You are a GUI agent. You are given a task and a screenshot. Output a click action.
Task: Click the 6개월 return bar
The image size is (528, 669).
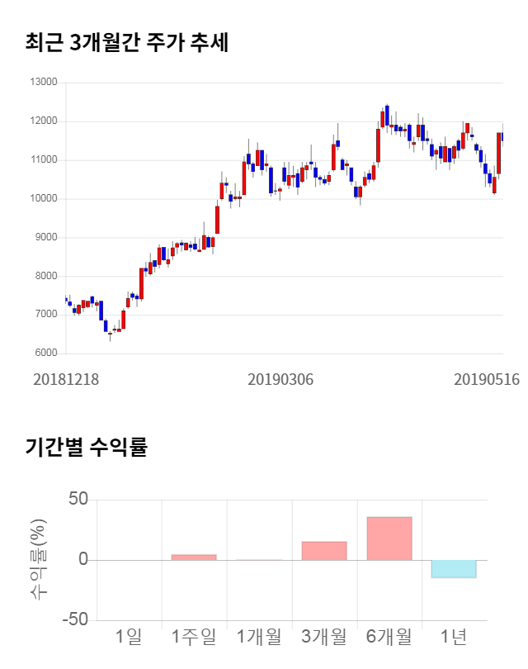389,539
